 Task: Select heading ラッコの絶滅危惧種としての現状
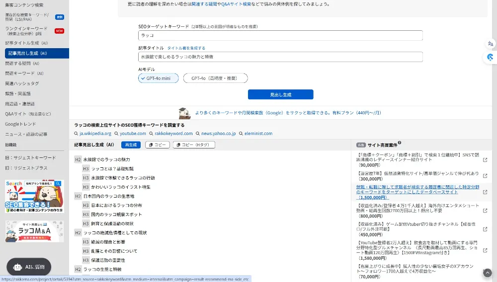[x=115, y=233]
